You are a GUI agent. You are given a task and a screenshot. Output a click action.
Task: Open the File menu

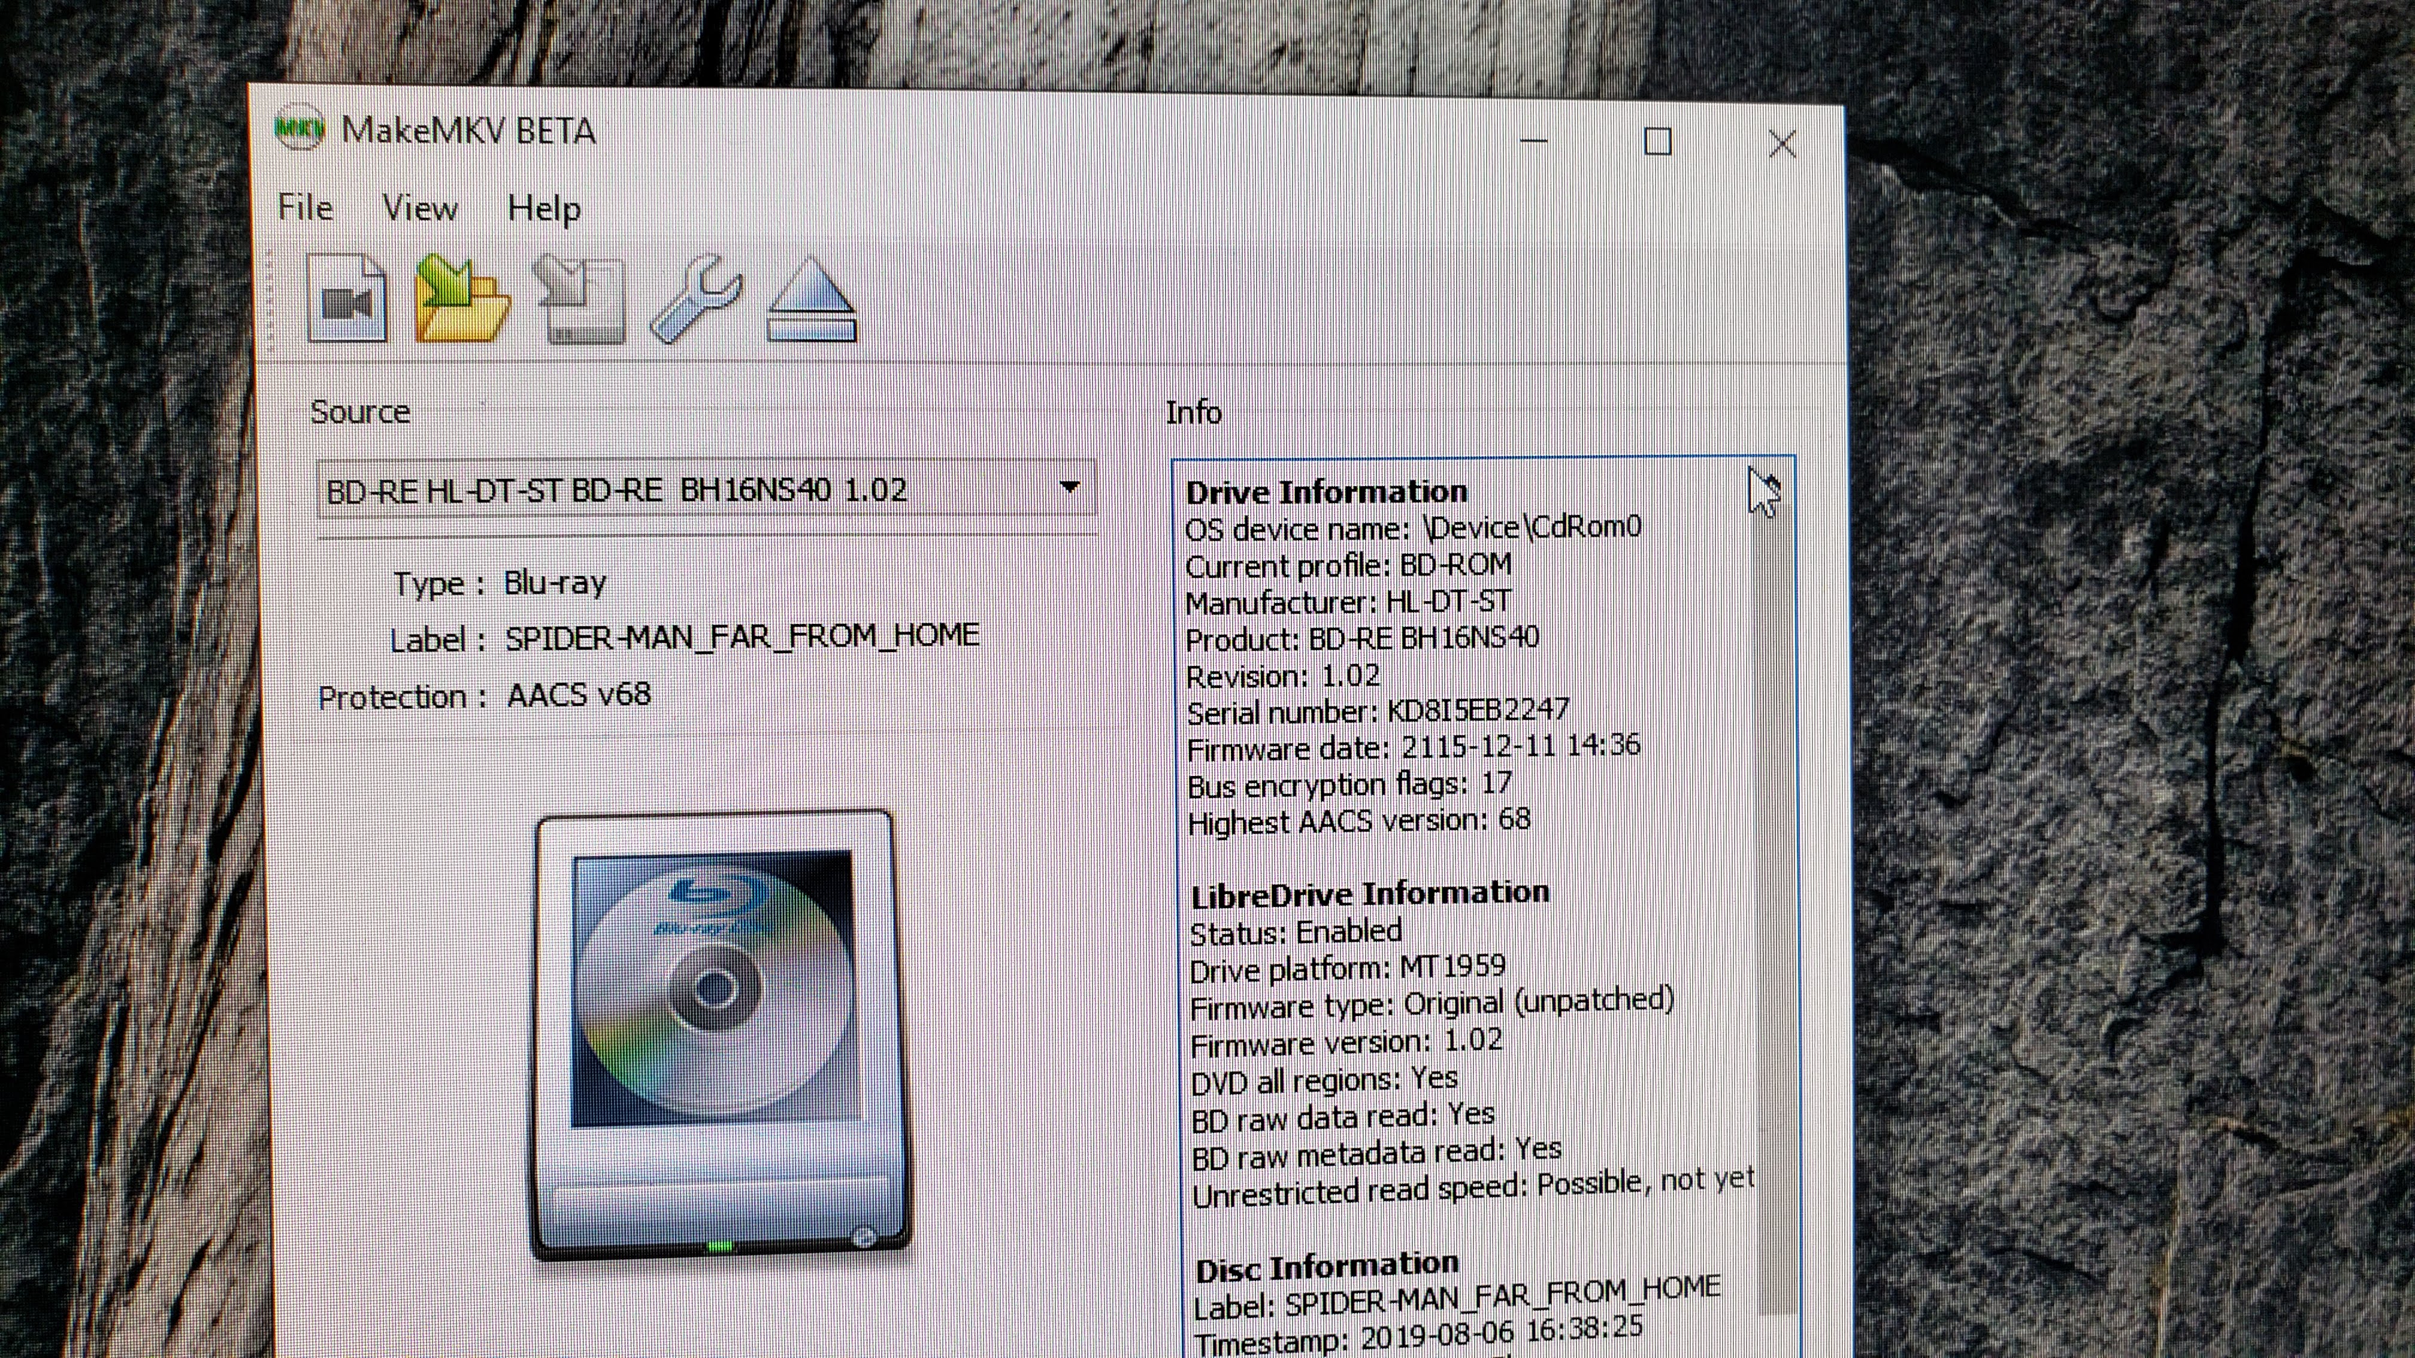305,207
